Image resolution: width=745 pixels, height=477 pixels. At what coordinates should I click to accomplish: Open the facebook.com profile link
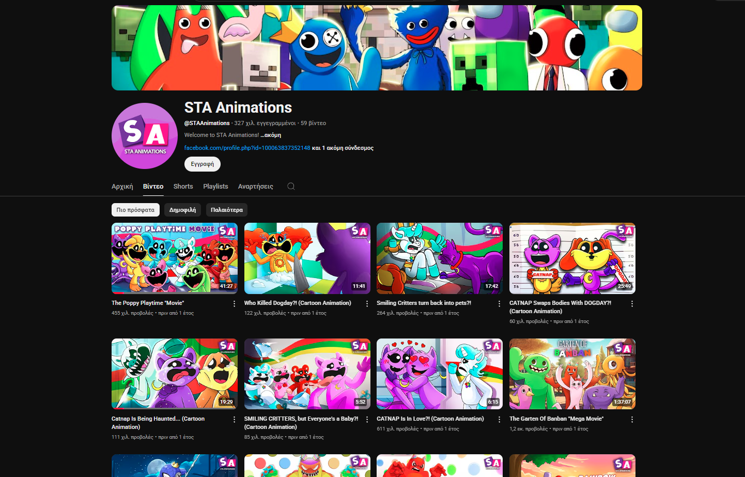(247, 148)
